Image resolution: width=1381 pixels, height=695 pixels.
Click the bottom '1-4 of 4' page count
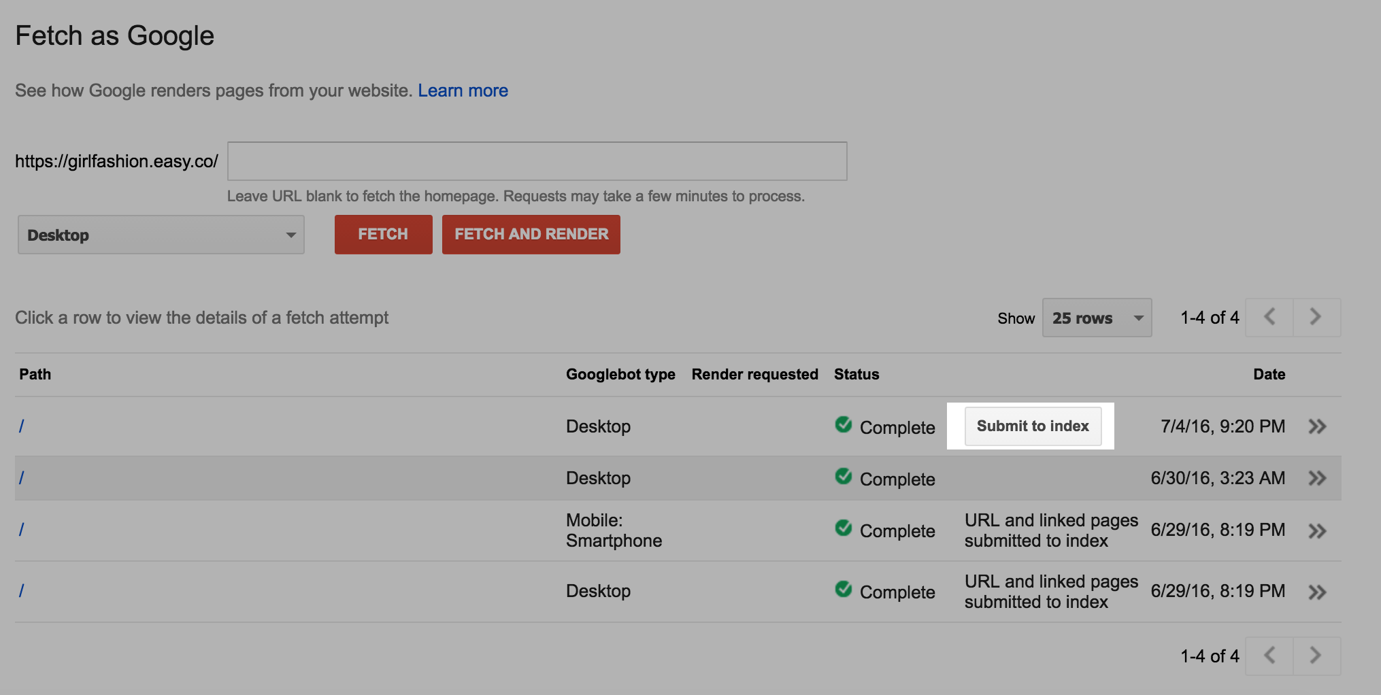pos(1210,656)
